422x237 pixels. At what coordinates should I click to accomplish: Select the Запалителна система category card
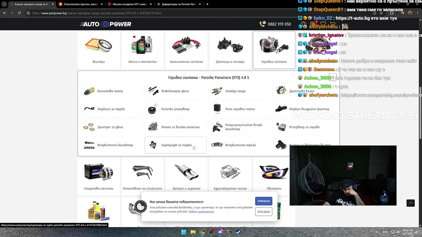click(x=186, y=50)
